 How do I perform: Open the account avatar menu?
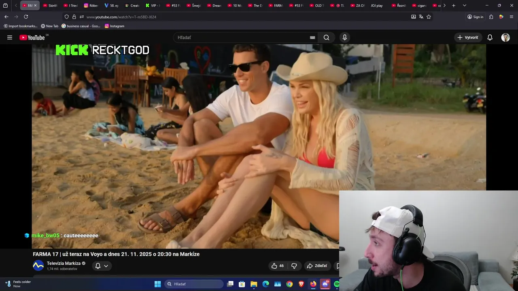[505, 38]
